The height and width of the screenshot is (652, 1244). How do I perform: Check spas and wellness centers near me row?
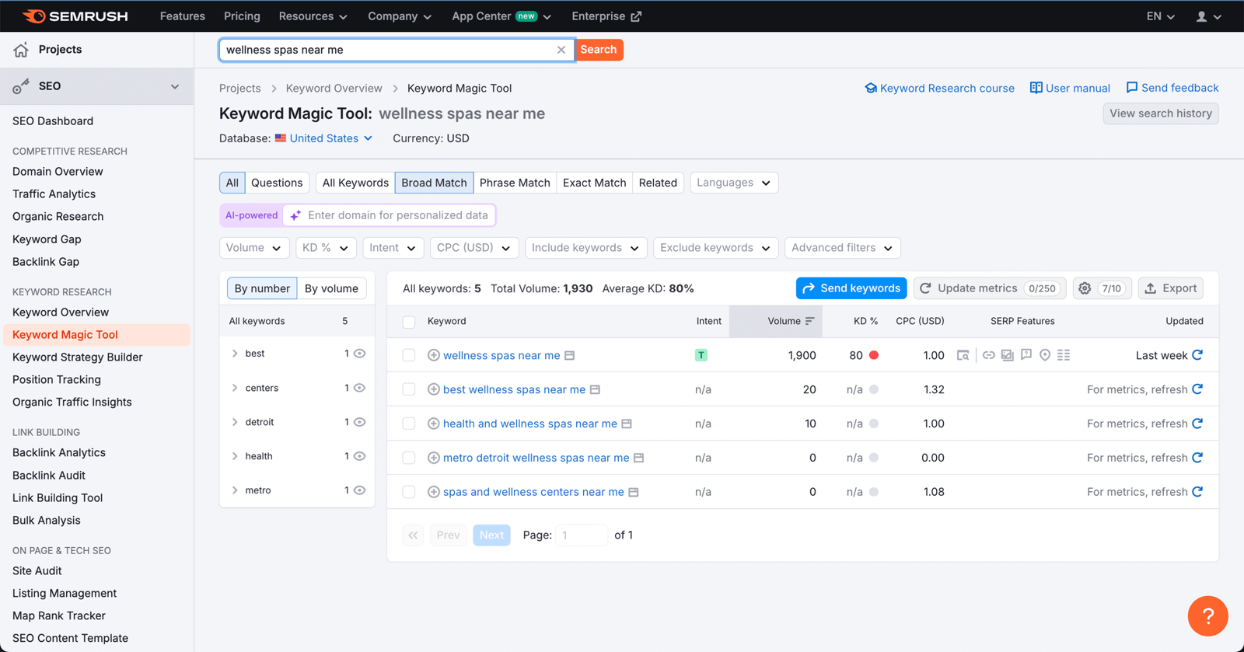409,492
